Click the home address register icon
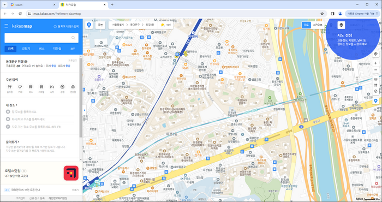This screenshot has height=202, width=382. tap(8, 111)
